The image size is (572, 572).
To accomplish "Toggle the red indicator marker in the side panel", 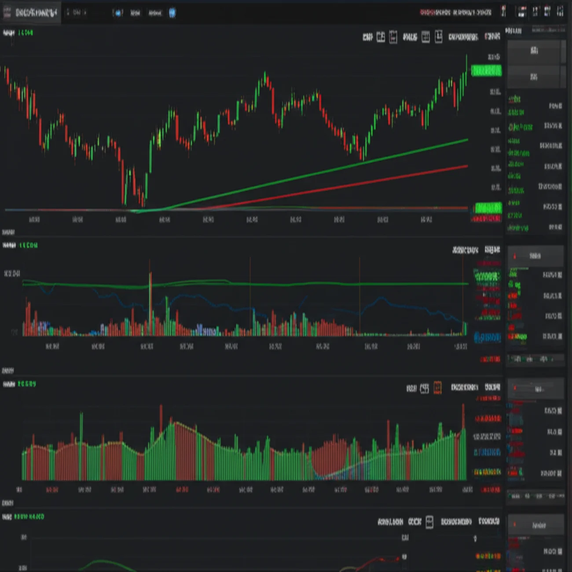I will [514, 255].
